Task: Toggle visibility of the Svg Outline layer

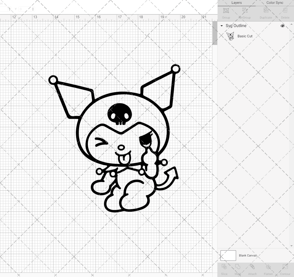Action: coord(282,26)
